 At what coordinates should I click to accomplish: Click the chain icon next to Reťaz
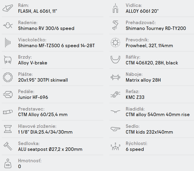click(115, 94)
